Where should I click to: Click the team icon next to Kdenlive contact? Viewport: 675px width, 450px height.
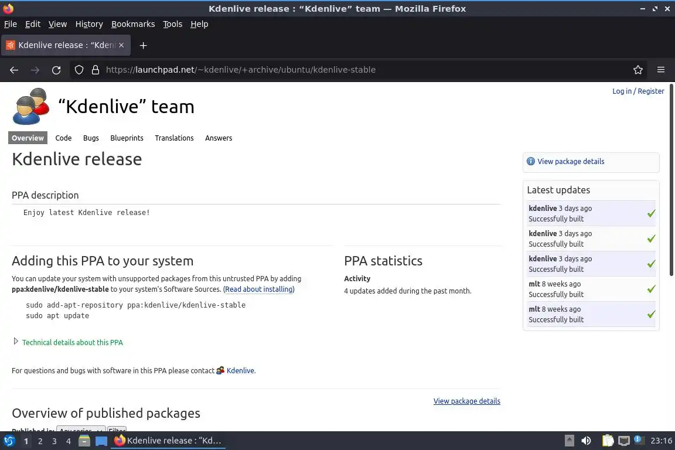pos(220,370)
